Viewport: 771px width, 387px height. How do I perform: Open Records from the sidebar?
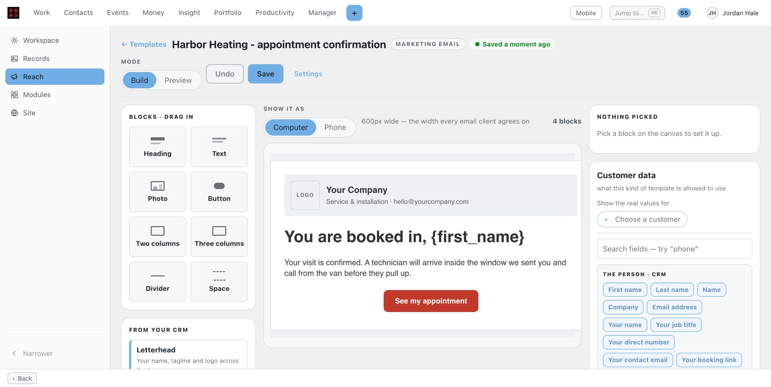[55, 58]
